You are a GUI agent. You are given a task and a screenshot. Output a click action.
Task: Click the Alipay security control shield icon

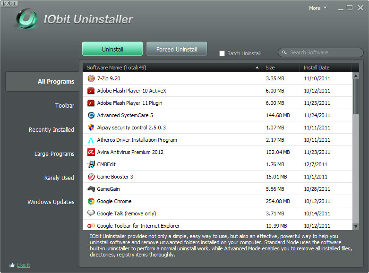91,128
